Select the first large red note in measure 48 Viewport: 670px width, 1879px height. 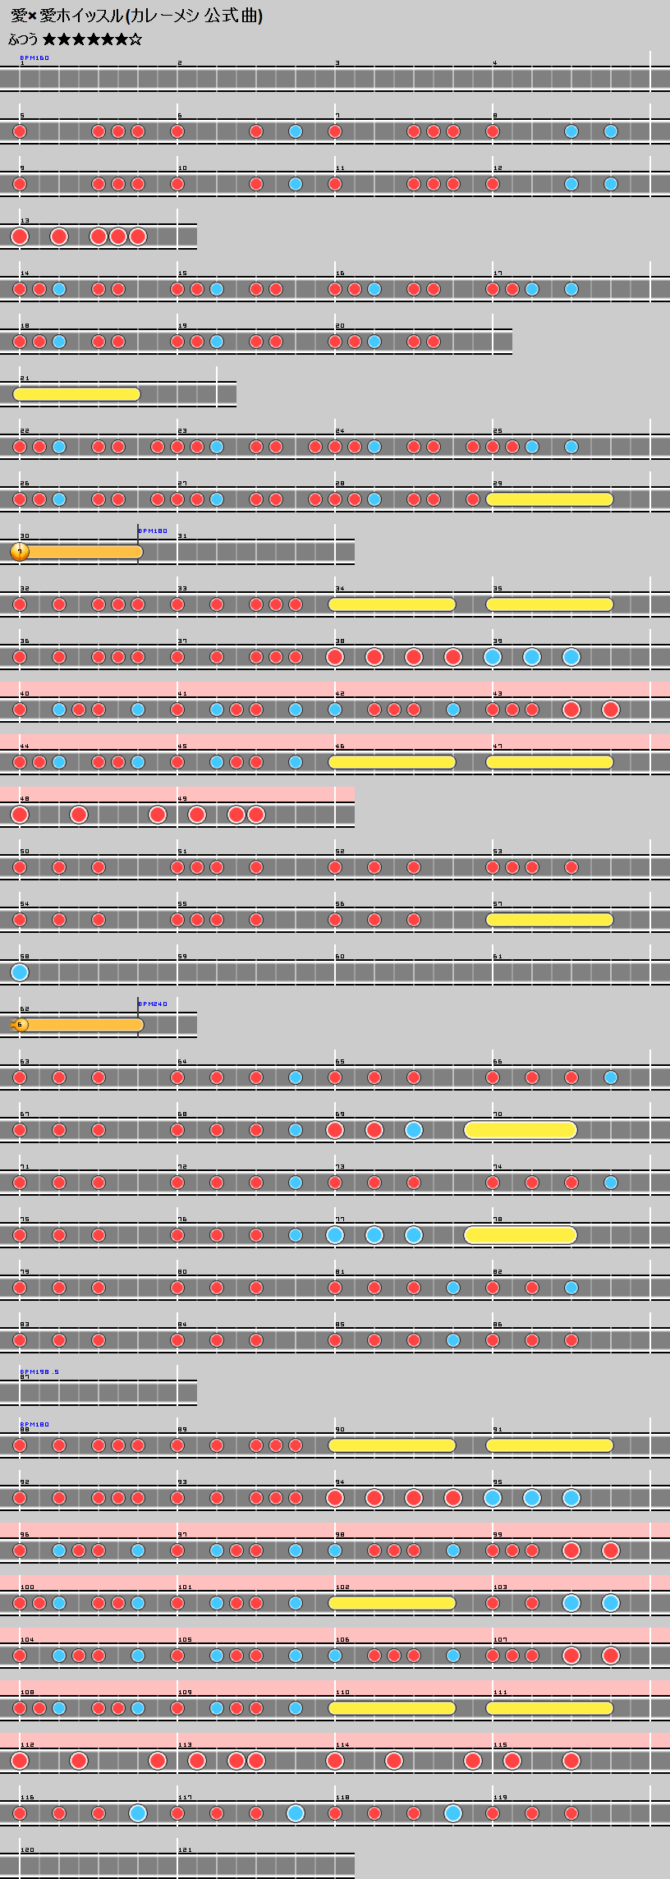click(x=20, y=815)
